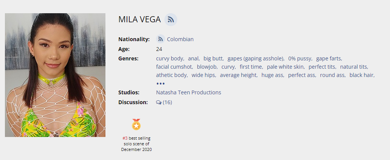The height and width of the screenshot is (160, 390).
Task: Click the profile photo thumbnail
Action: (x=55, y=75)
